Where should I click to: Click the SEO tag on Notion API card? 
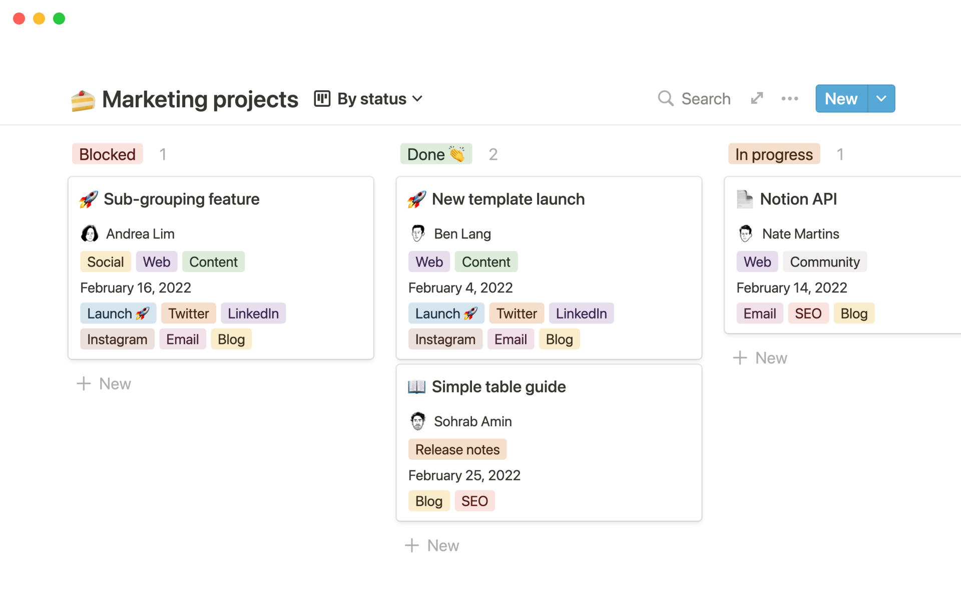(x=808, y=313)
